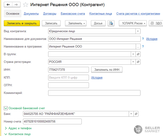This screenshot has height=136, width=163.
Task: Click the open icon beside В группе
Action: [x=138, y=54]
